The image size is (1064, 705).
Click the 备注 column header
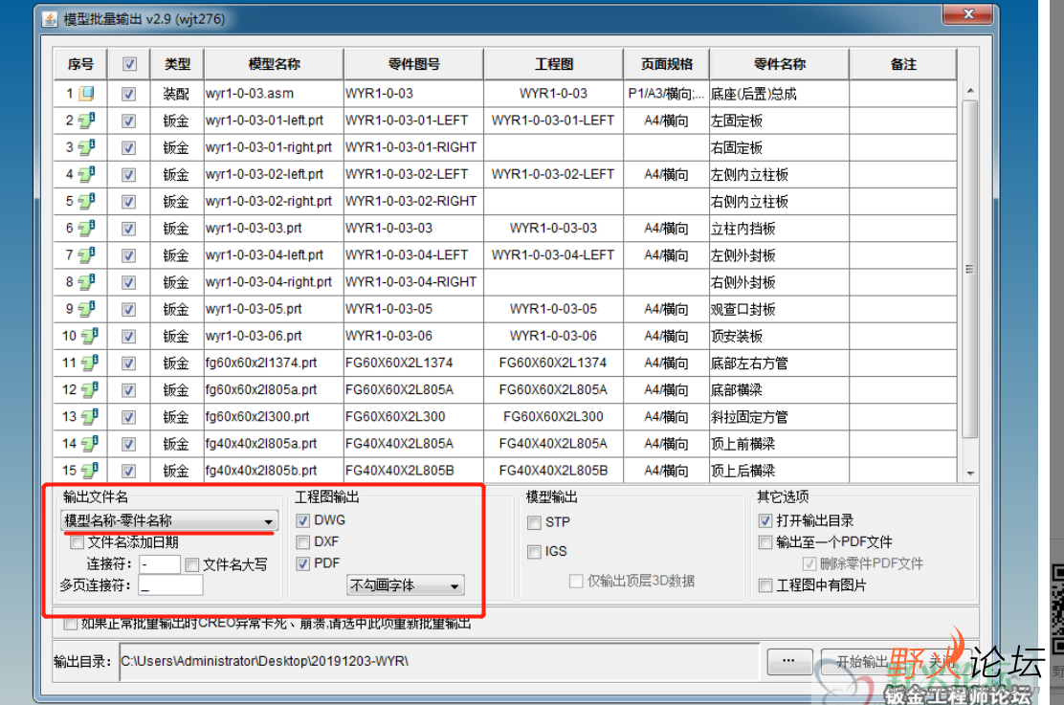click(903, 64)
